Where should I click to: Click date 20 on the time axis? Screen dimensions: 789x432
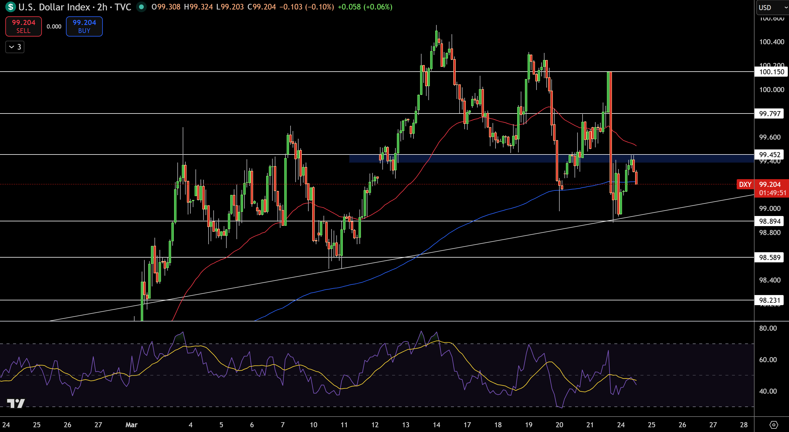[560, 425]
